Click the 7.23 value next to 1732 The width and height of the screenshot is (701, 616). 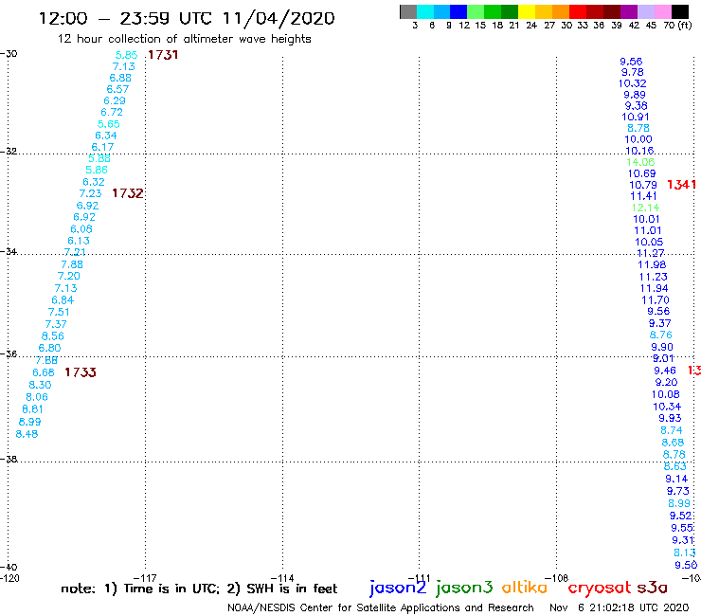coord(90,193)
